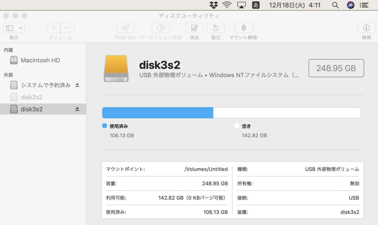Select disk3s2 row in the sidebar
The height and width of the screenshot is (225, 378).
tap(43, 109)
